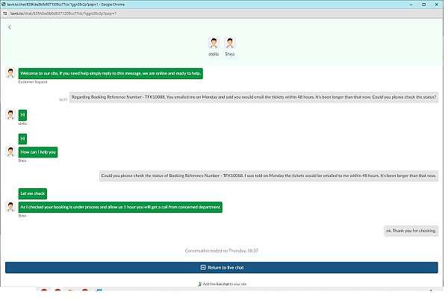The height and width of the screenshot is (298, 448).
Task: Select the 'Could you please check the status' message
Action: coord(269,176)
